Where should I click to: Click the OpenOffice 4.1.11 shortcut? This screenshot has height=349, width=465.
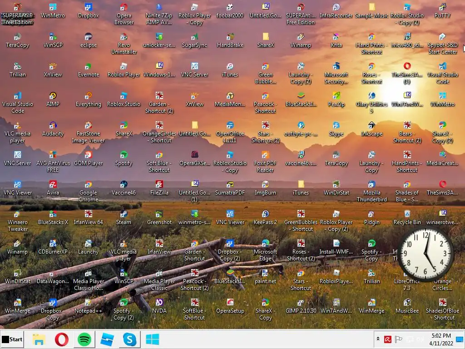tap(230, 132)
